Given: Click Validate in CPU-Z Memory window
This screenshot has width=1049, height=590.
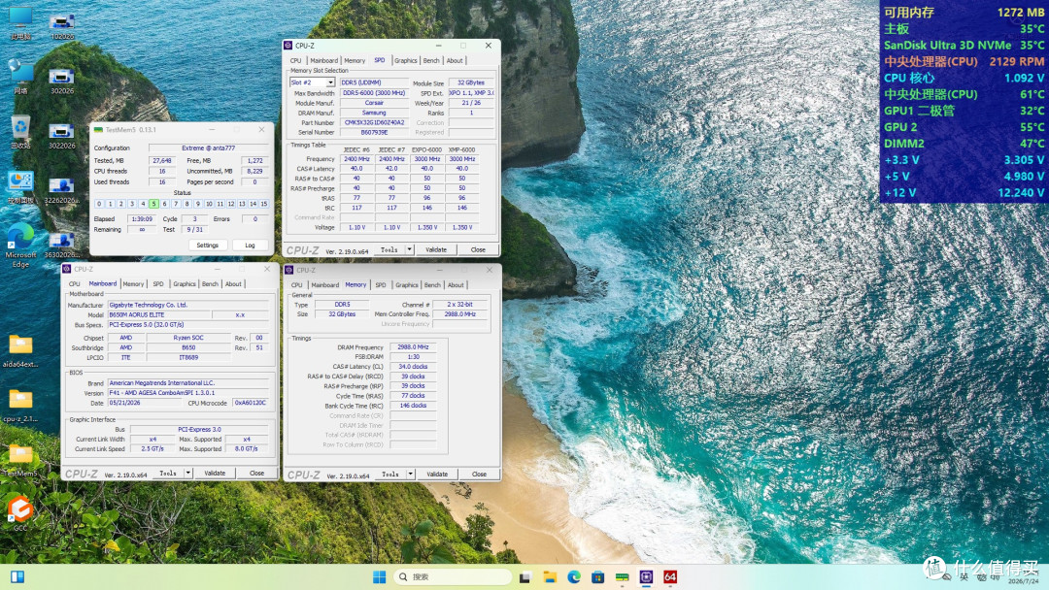Looking at the screenshot, I should pos(437,474).
